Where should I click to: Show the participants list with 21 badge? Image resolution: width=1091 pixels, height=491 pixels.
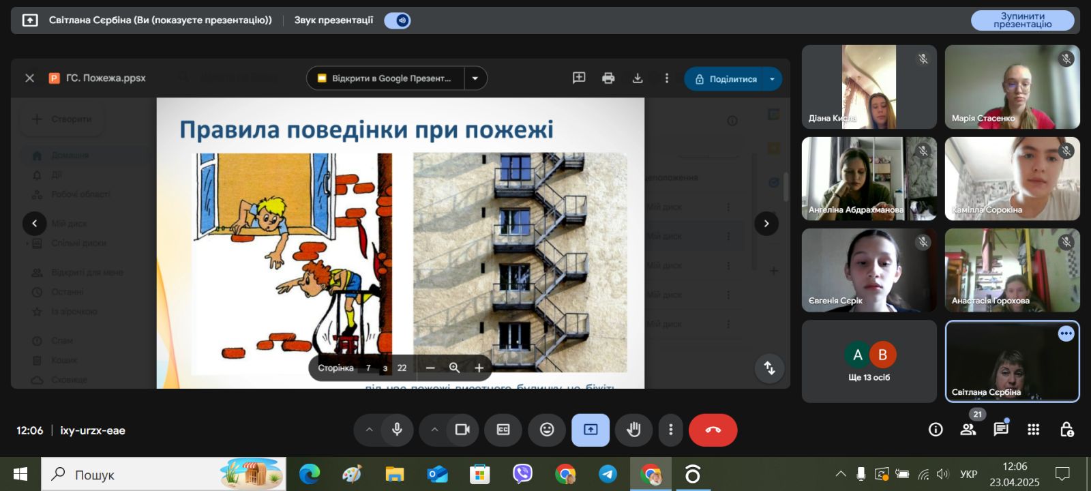pyautogui.click(x=968, y=429)
